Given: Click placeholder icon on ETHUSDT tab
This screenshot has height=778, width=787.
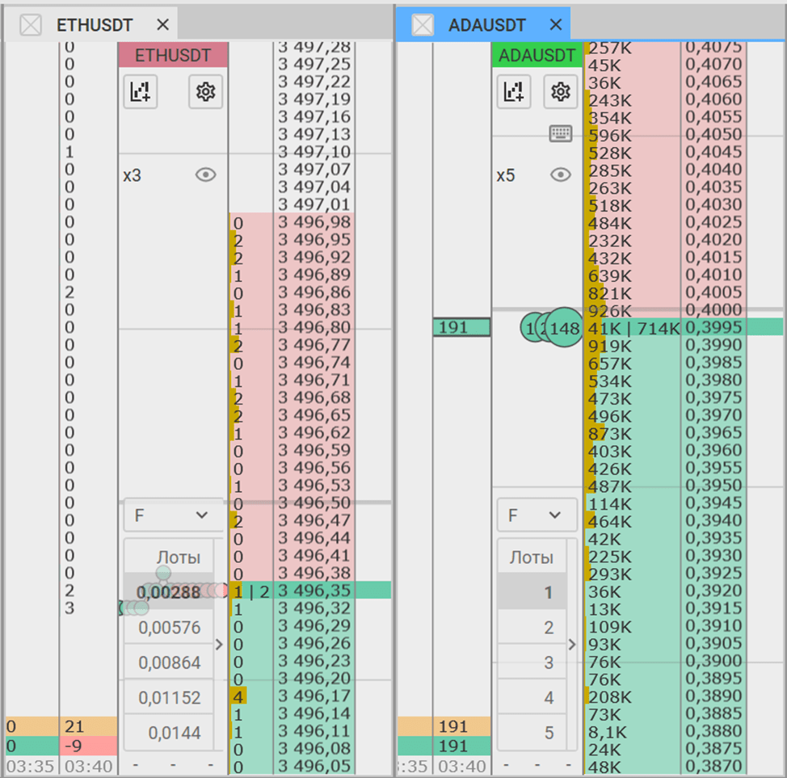Looking at the screenshot, I should [x=31, y=24].
